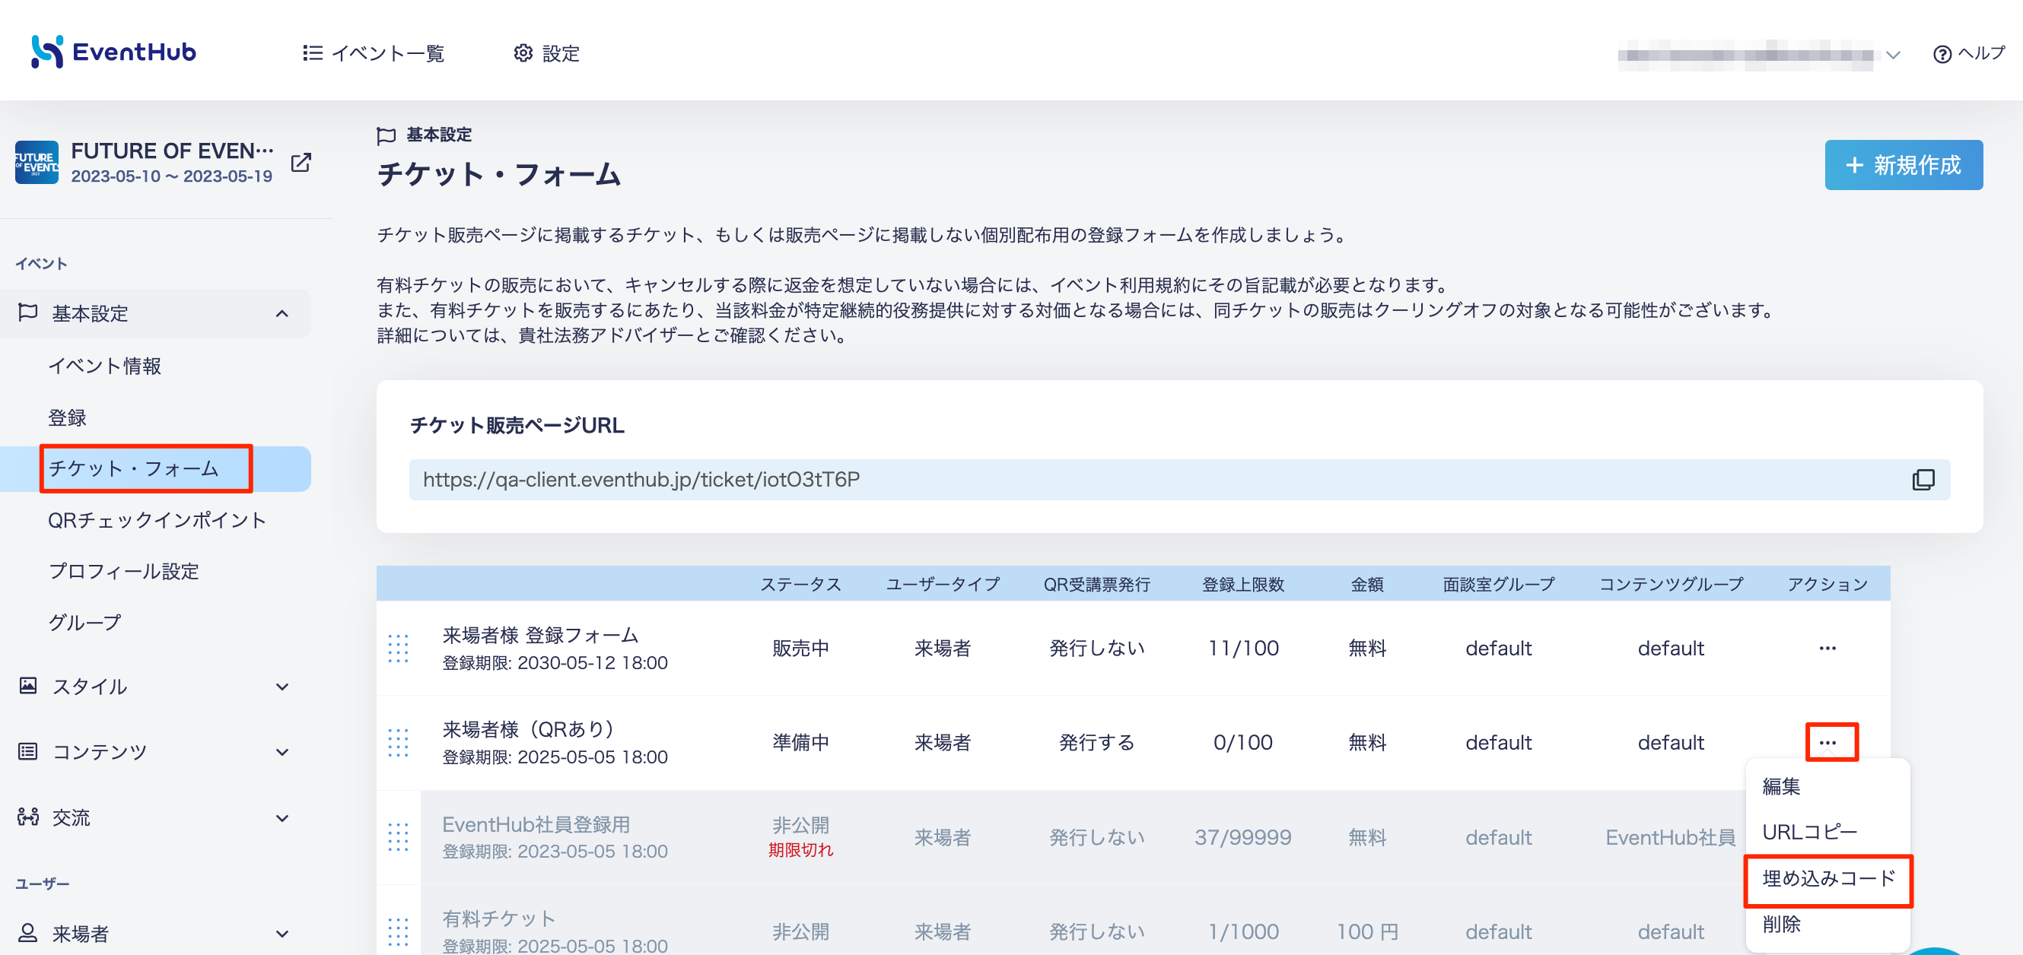Expand the 交流 sidebar section
2023x955 pixels.
(x=282, y=817)
